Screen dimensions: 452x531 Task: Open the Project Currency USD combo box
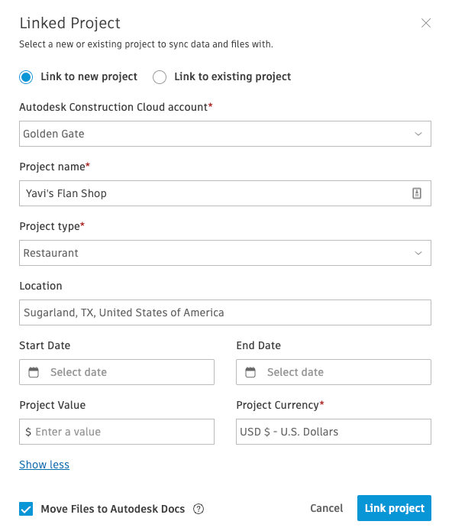click(334, 432)
